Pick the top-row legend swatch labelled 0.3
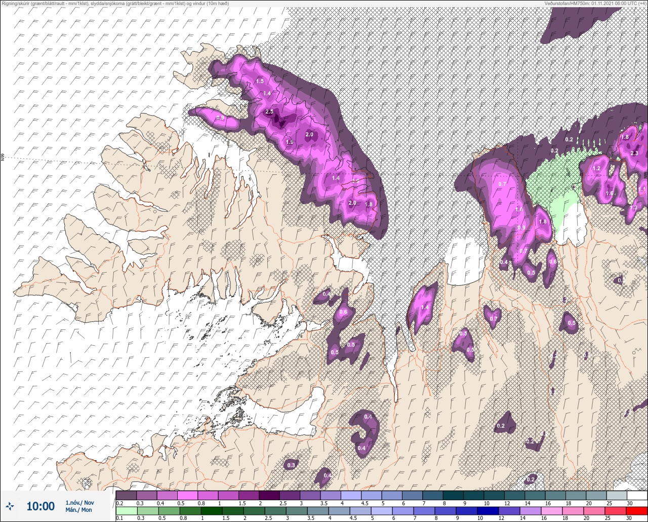 147,495
